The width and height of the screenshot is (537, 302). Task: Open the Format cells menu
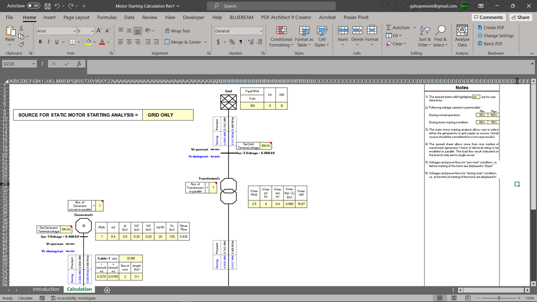point(372,36)
